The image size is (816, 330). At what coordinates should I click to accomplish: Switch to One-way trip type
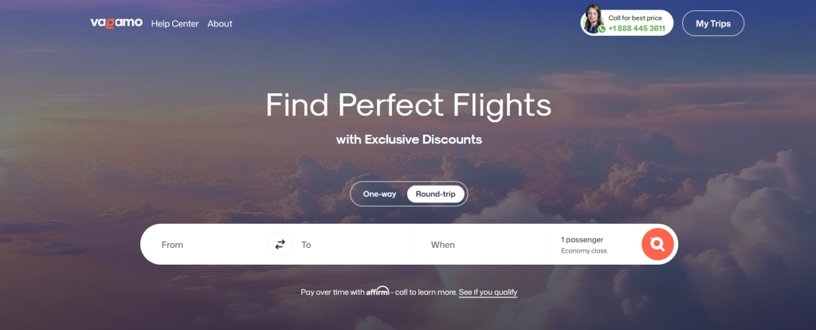tap(379, 194)
